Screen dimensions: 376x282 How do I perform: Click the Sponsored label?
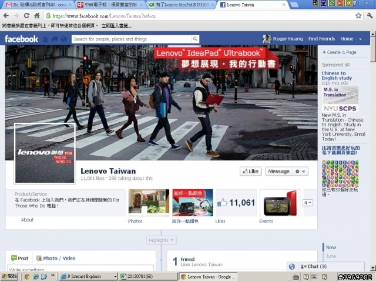click(x=332, y=65)
